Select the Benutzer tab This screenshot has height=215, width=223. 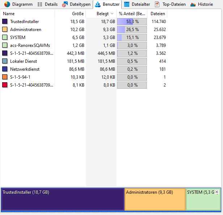[107, 4]
